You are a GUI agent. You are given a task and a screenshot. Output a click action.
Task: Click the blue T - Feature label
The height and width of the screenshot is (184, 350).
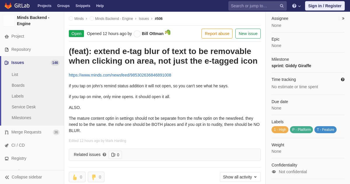325,130
